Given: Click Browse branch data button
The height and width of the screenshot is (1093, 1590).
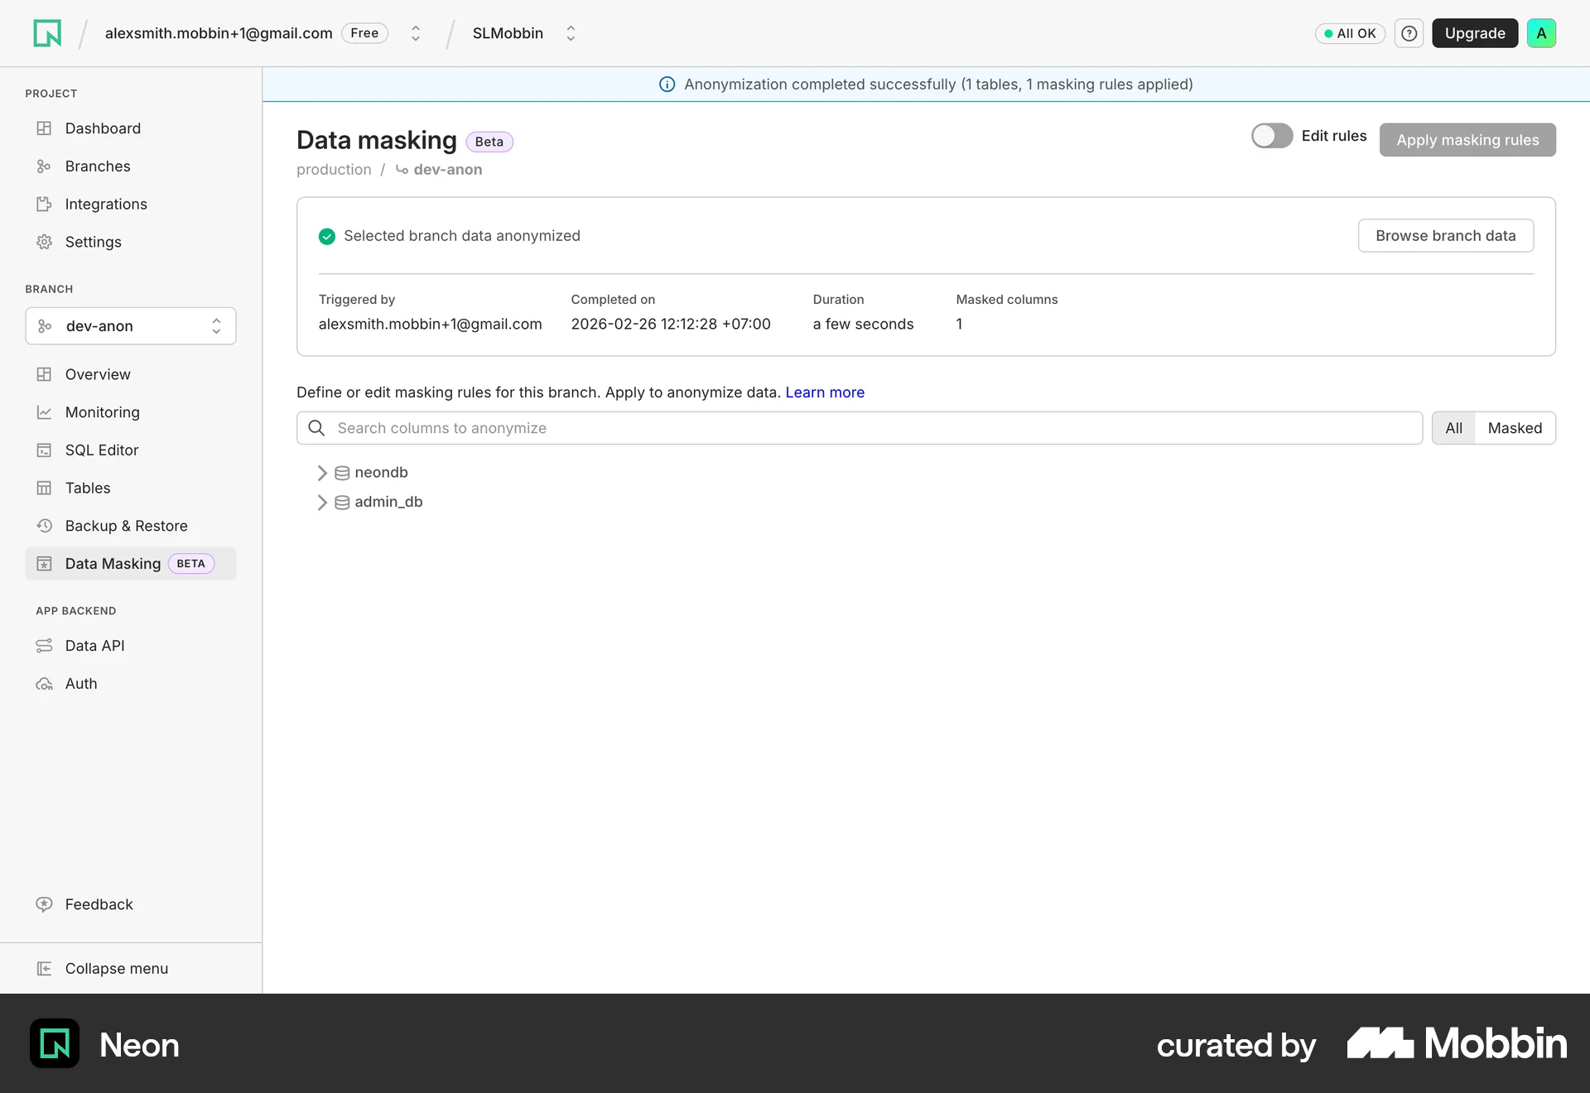Looking at the screenshot, I should coord(1446,236).
